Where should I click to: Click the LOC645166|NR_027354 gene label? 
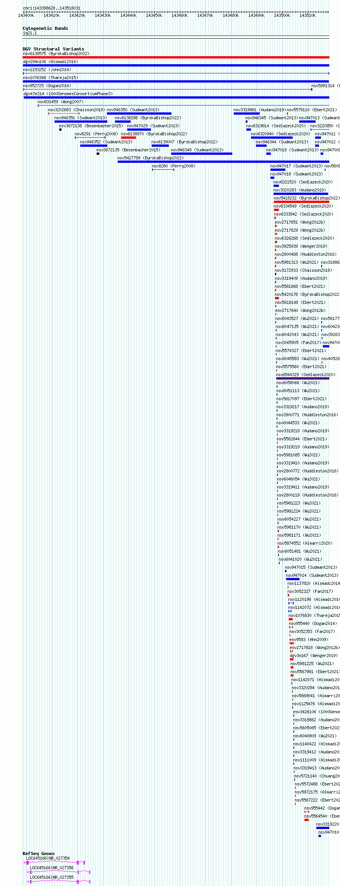coord(48,858)
